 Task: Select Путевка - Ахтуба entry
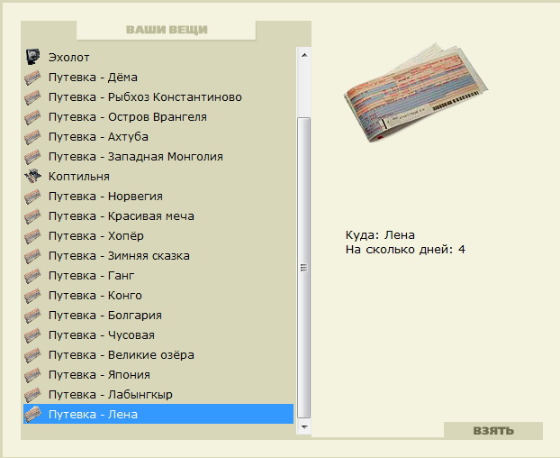coord(158,137)
